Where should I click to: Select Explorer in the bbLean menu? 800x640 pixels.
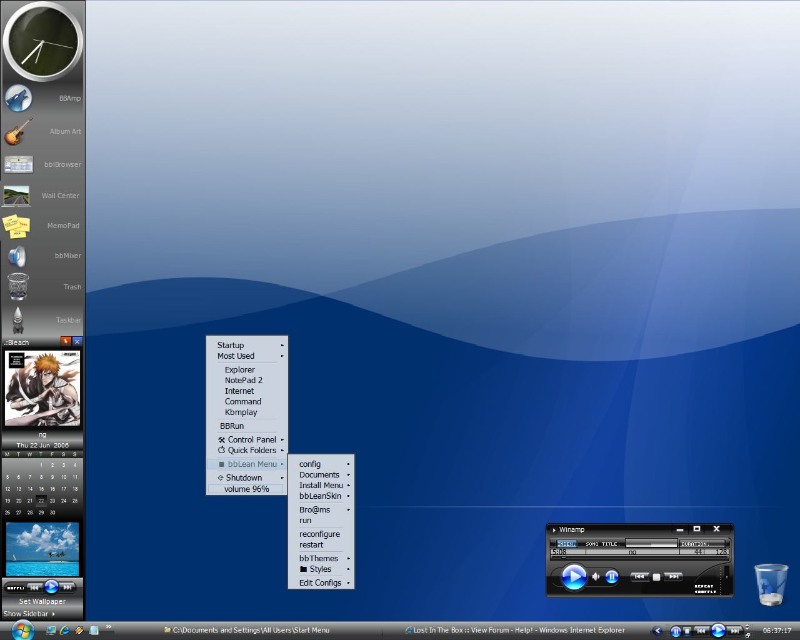pyautogui.click(x=240, y=369)
